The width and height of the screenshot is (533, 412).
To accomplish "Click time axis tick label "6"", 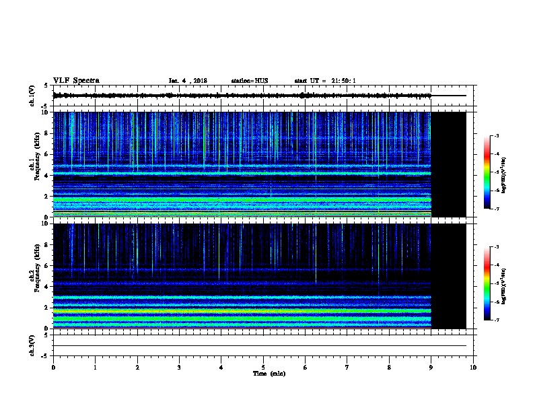I will click(306, 367).
